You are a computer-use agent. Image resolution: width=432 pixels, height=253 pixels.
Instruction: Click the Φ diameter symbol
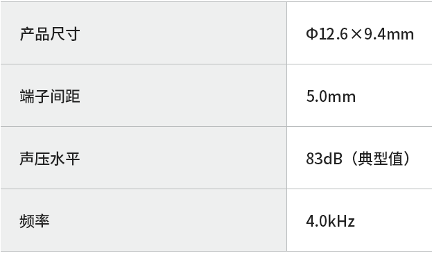point(311,35)
